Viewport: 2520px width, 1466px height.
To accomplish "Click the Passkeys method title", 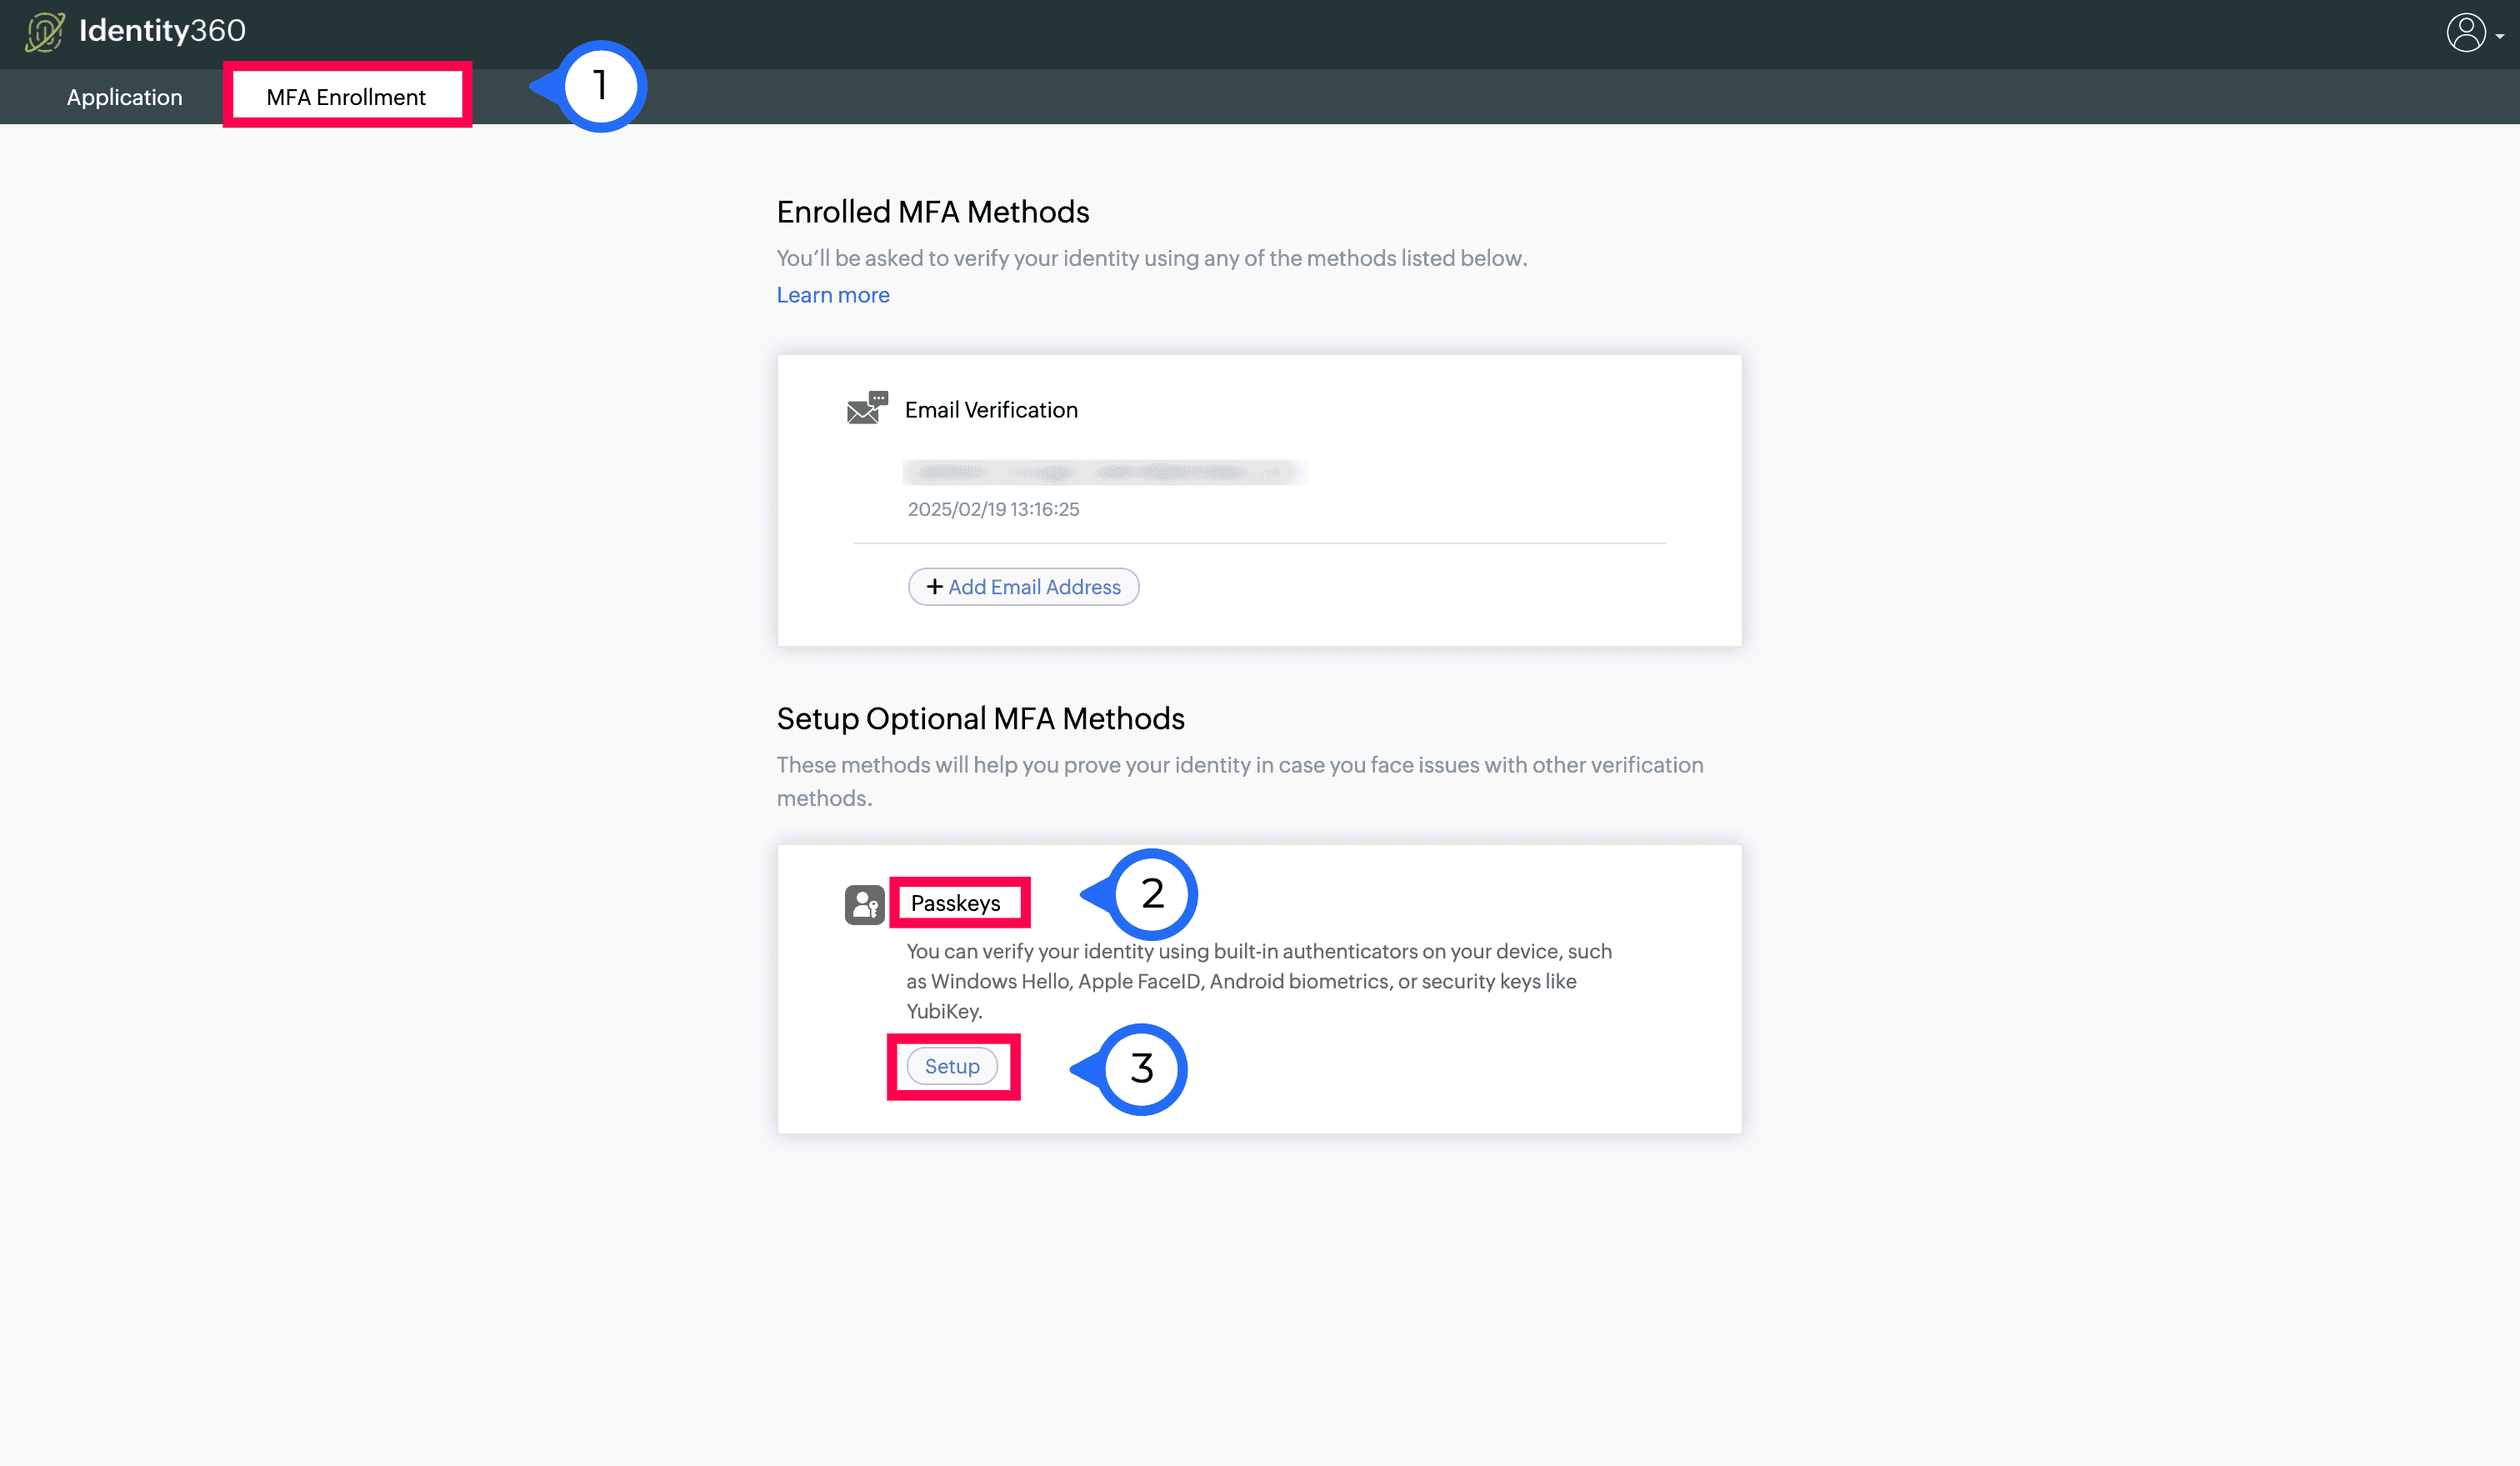I will point(955,903).
